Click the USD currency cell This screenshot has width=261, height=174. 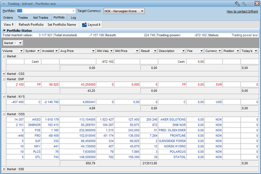pos(214,102)
